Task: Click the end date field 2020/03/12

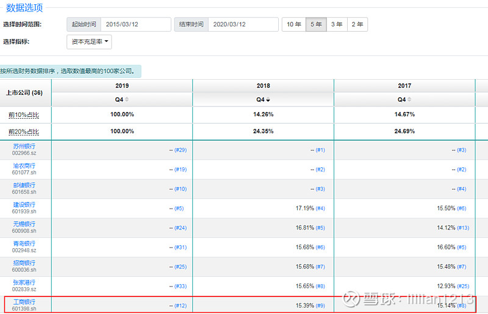Action: tap(243, 24)
